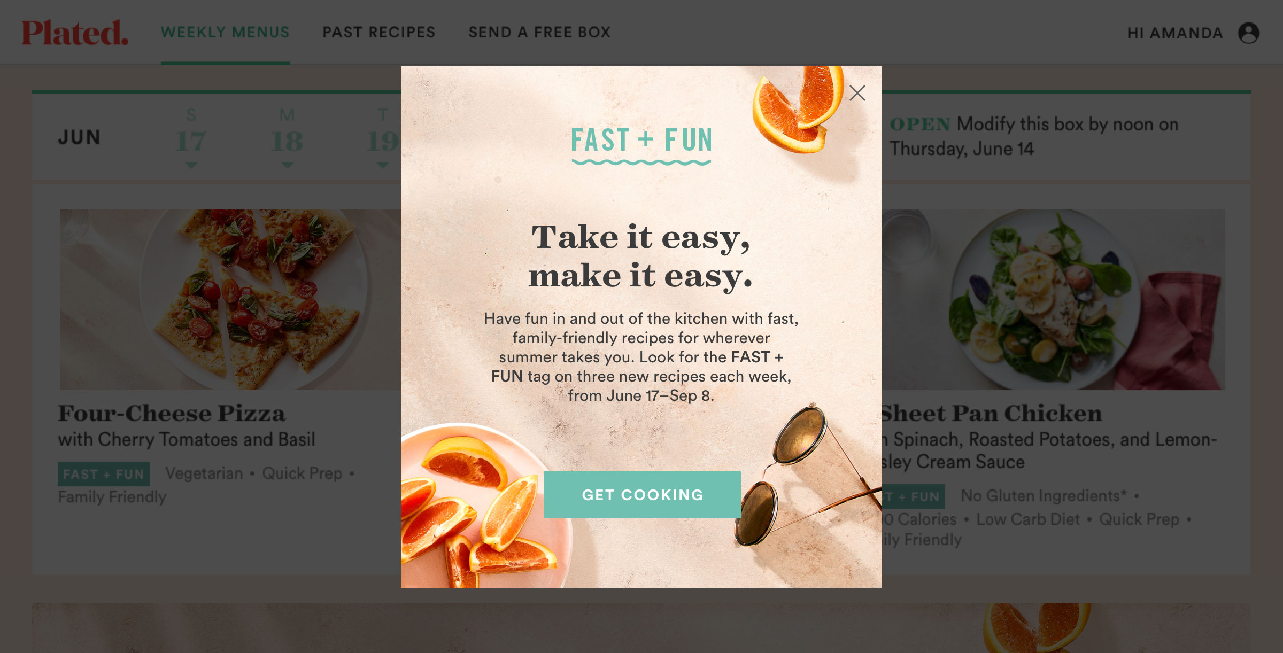Expand the Tuesday 19 date arrow
Image resolution: width=1283 pixels, height=653 pixels.
pos(382,166)
